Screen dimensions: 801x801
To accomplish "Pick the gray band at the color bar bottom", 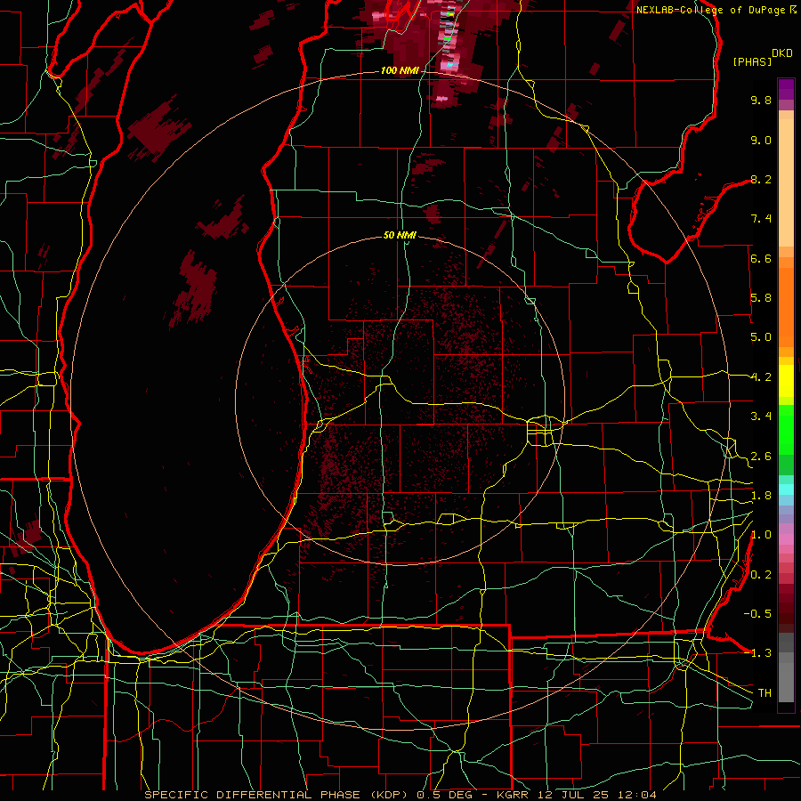I will pos(786,668).
